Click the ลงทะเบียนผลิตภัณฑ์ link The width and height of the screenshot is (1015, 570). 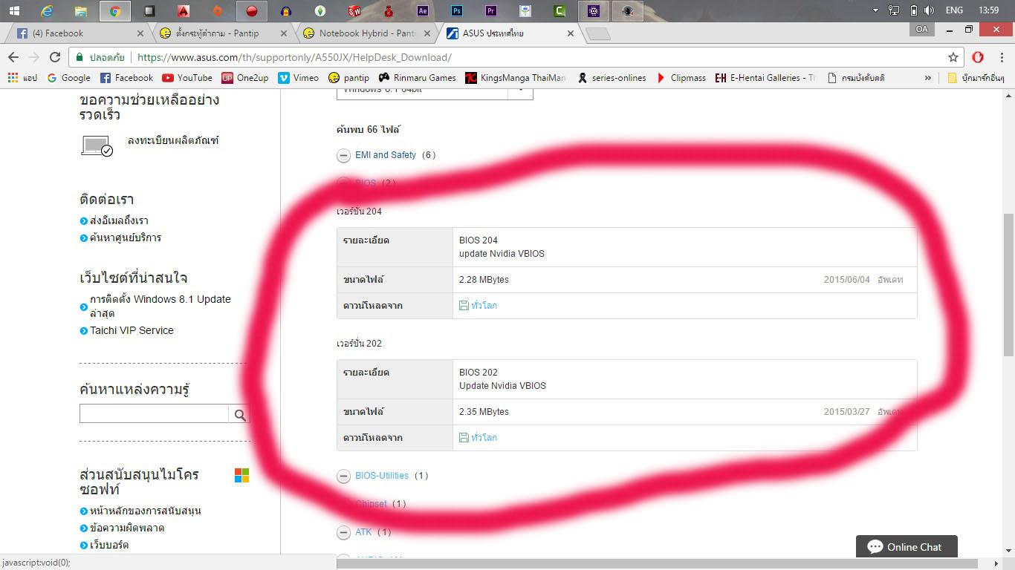(x=173, y=141)
